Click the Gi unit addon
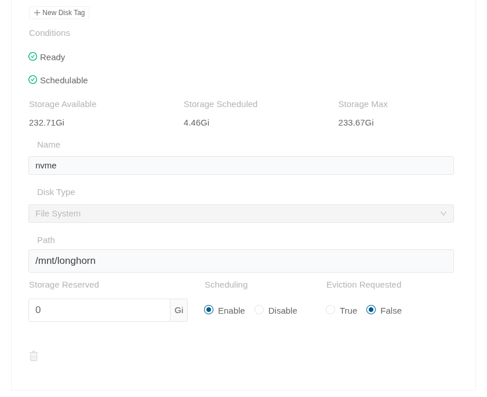Viewport: 487px width, 397px height. point(179,310)
